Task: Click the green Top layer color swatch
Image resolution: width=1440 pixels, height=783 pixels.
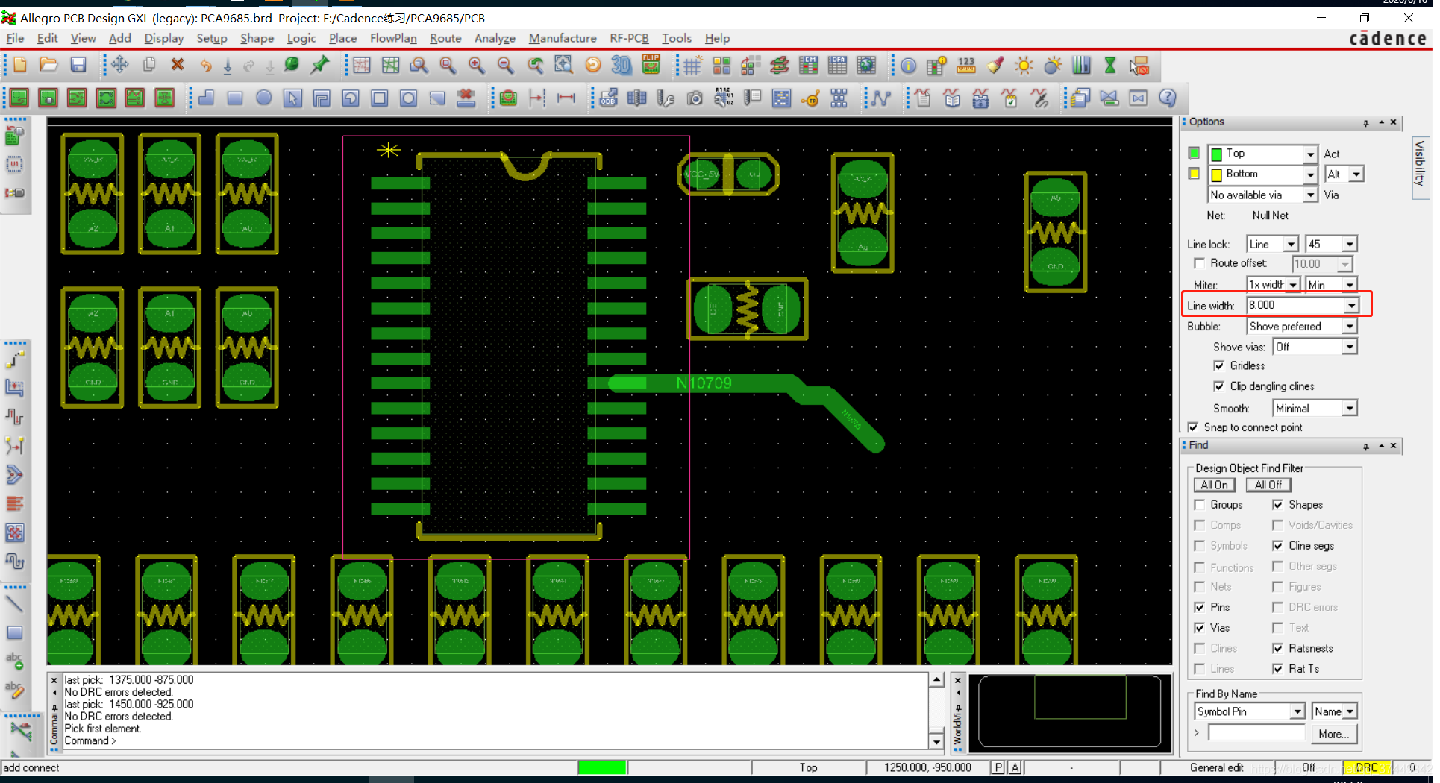Action: click(x=1194, y=154)
